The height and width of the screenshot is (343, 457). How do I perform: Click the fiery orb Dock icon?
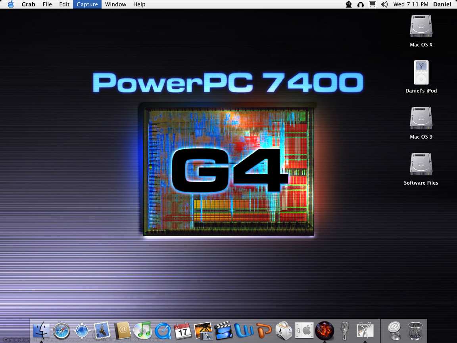click(325, 331)
